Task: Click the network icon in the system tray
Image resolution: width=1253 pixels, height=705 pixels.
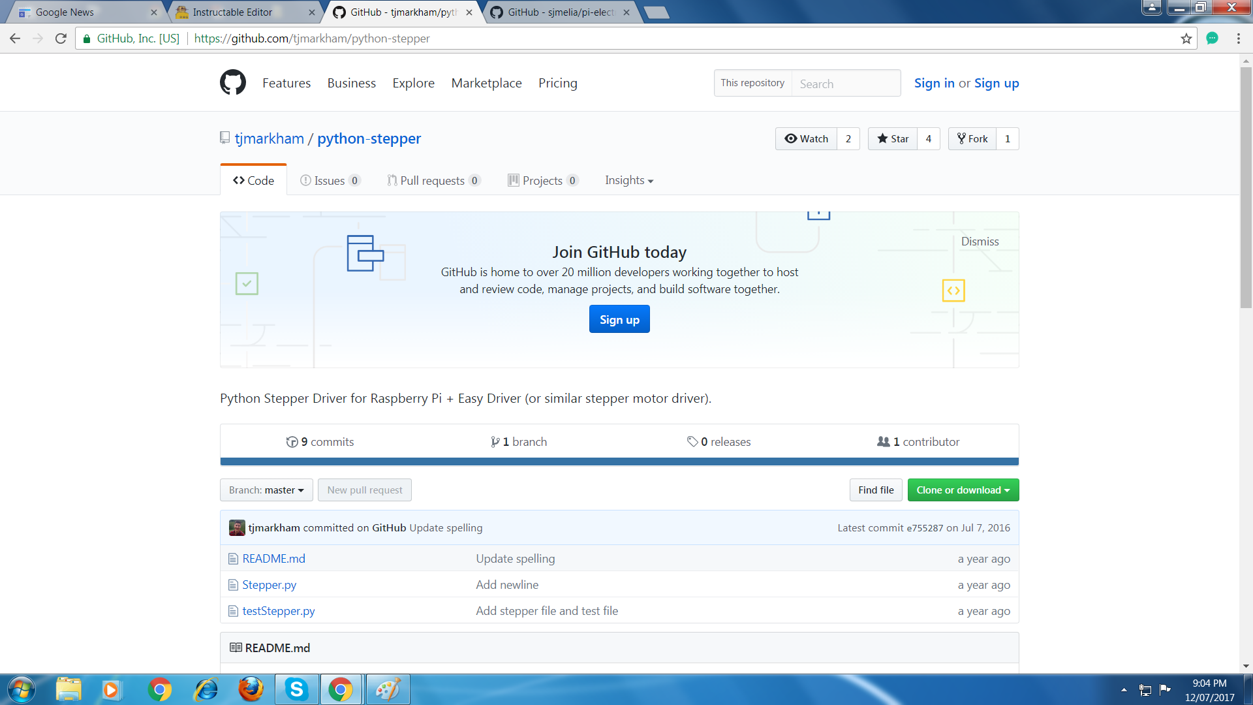Action: 1145,689
